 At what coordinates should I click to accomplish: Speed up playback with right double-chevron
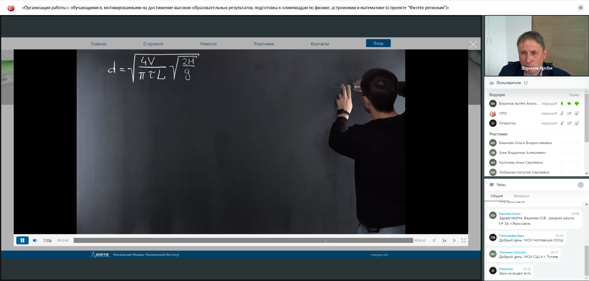point(454,240)
